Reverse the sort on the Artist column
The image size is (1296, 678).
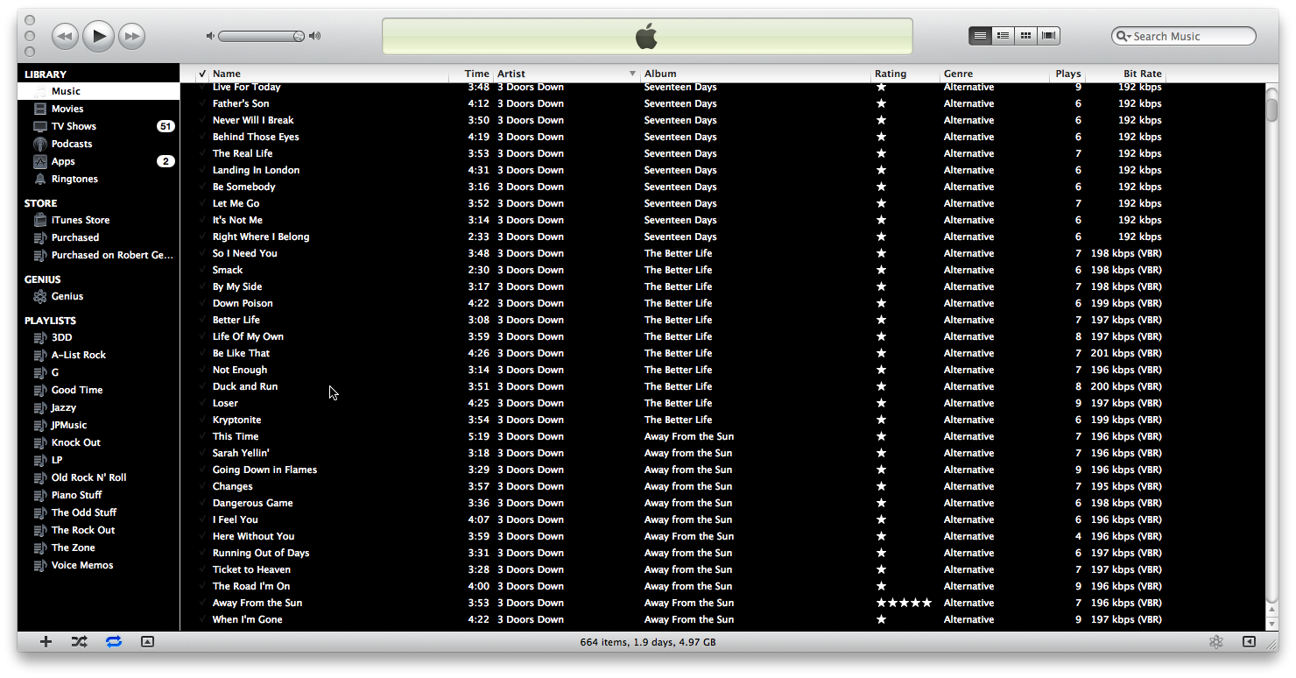566,74
